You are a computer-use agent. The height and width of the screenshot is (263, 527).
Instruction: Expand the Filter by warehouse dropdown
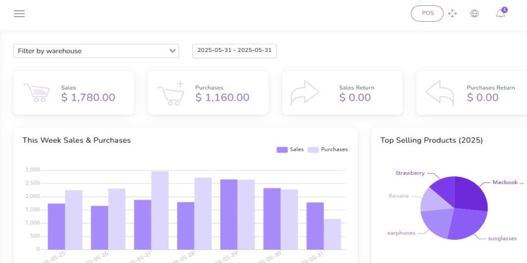click(96, 51)
